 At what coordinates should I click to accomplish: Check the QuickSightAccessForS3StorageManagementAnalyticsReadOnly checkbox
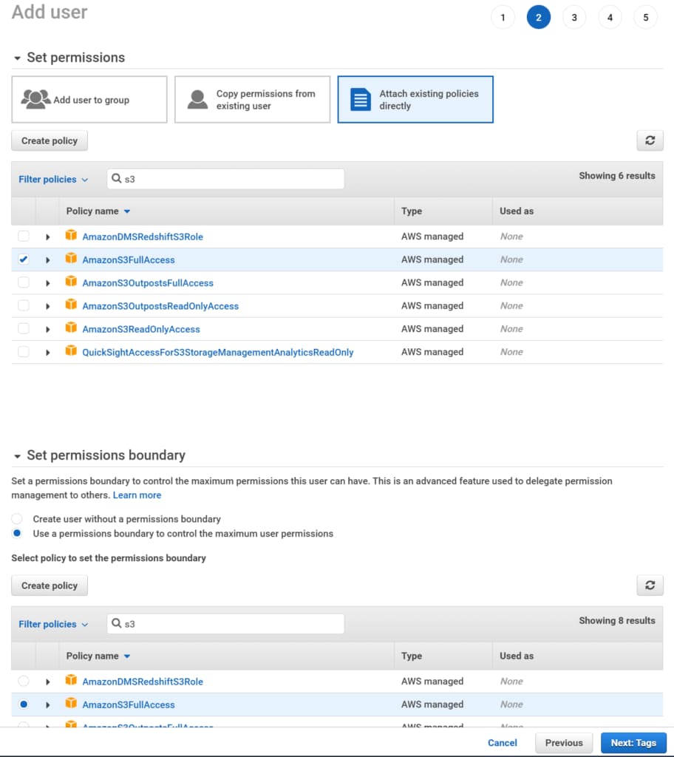pos(23,352)
